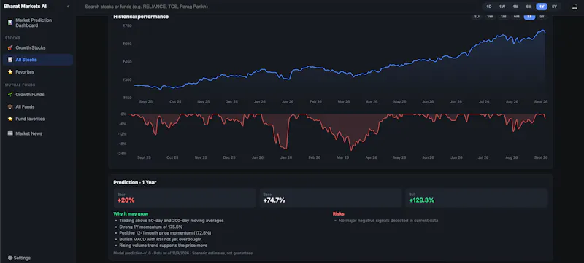
Task: Open Growth Funds via sprout icon
Action: coord(37,95)
